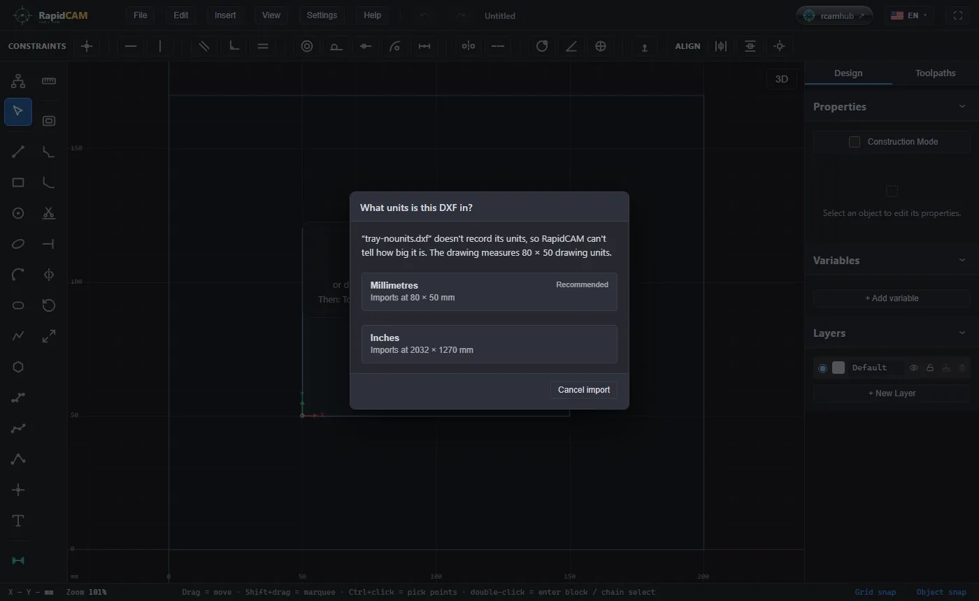Collapse the Variables section chevron
The width and height of the screenshot is (979, 601).
(x=962, y=260)
